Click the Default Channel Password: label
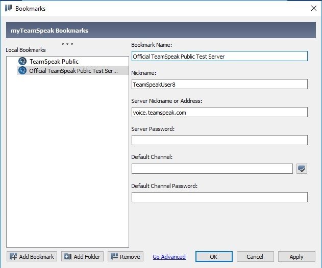Image resolution: width=322 pixels, height=268 pixels. [164, 186]
